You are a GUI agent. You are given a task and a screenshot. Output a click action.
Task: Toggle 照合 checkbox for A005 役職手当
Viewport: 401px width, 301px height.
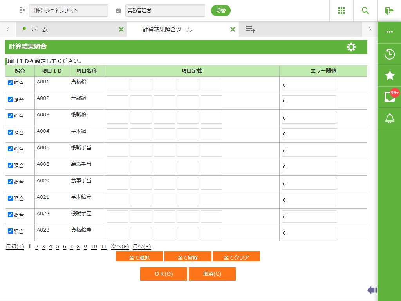click(x=11, y=149)
